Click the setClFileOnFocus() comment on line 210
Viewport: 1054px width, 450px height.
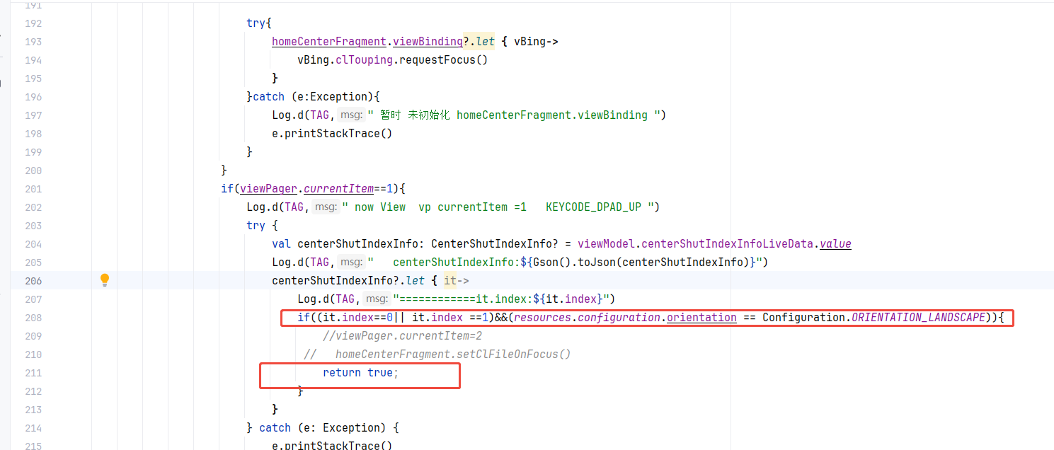[x=437, y=354]
